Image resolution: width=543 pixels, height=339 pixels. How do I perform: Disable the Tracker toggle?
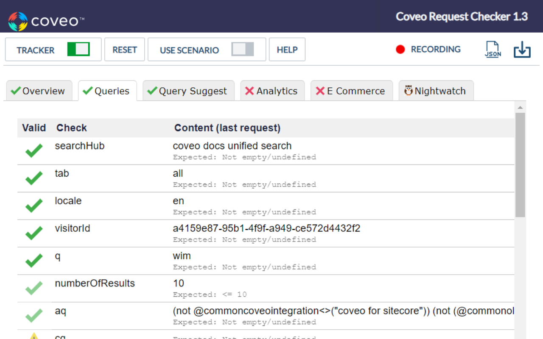[x=79, y=49]
